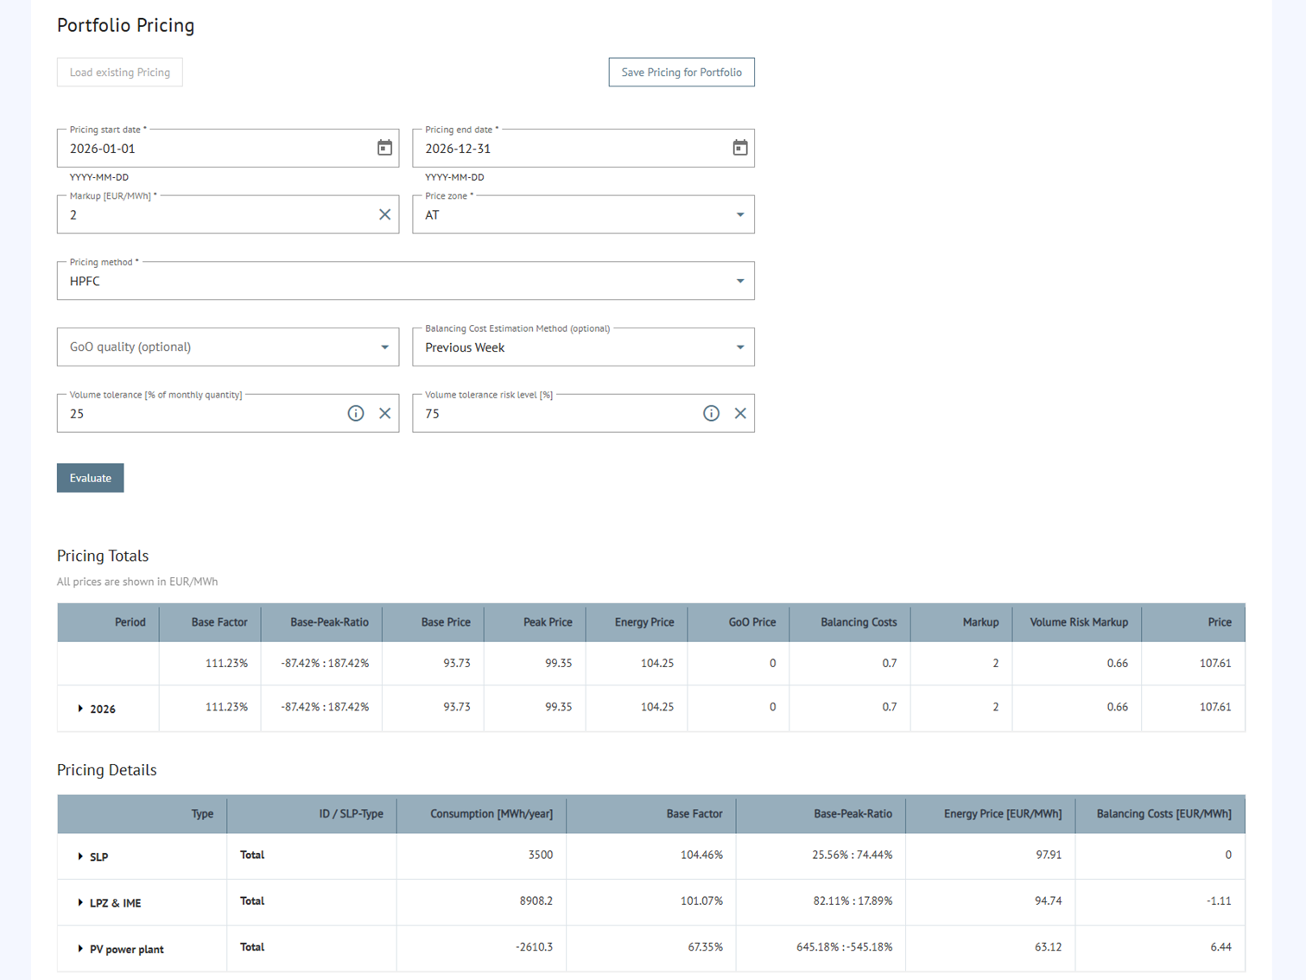View the info tooltip for Volume tolerance

click(356, 413)
